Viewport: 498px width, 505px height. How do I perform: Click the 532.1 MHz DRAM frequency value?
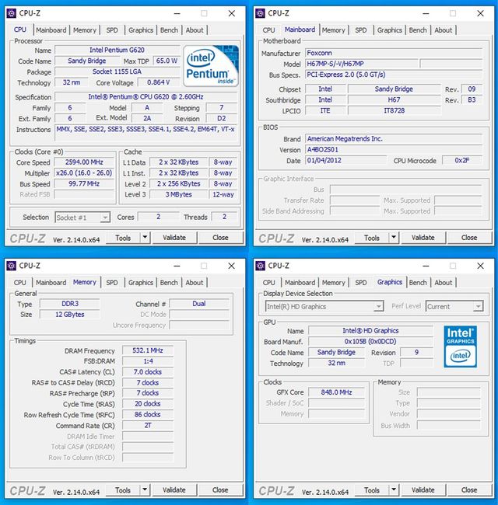tap(148, 350)
